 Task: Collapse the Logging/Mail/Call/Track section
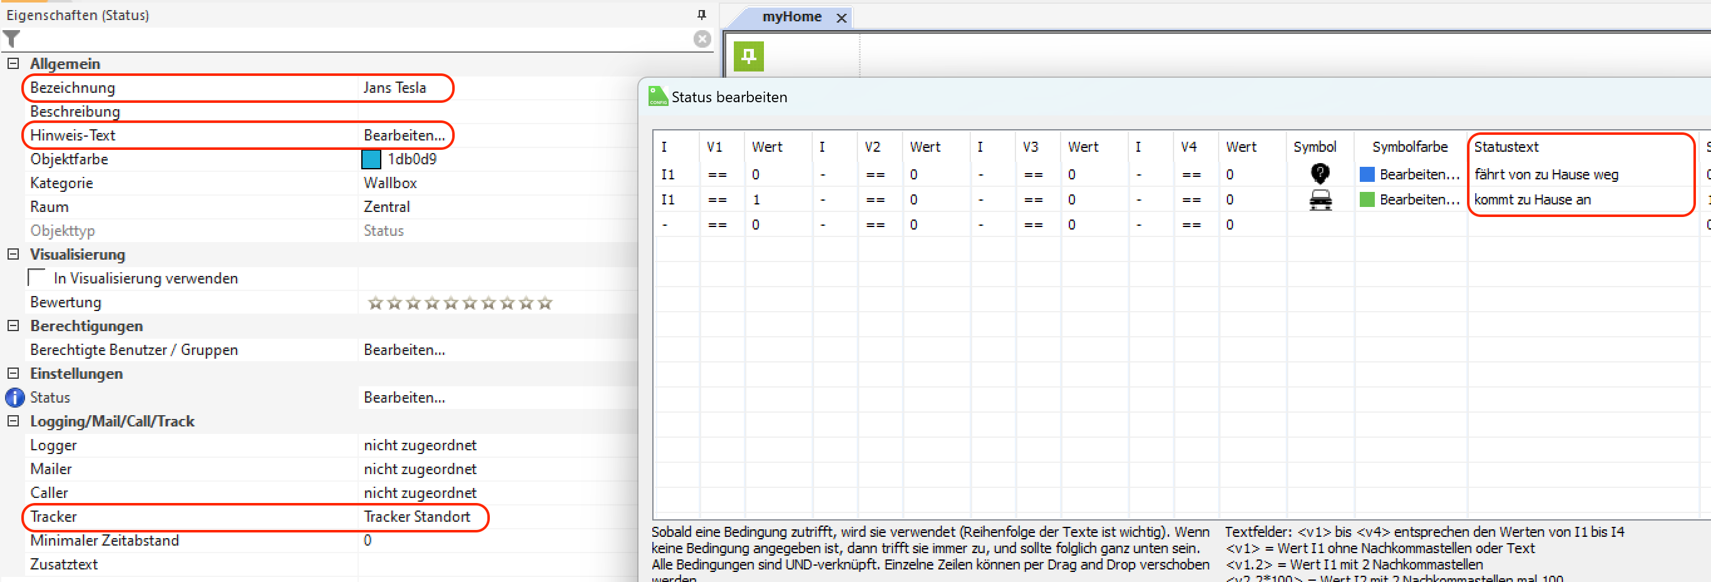(13, 421)
